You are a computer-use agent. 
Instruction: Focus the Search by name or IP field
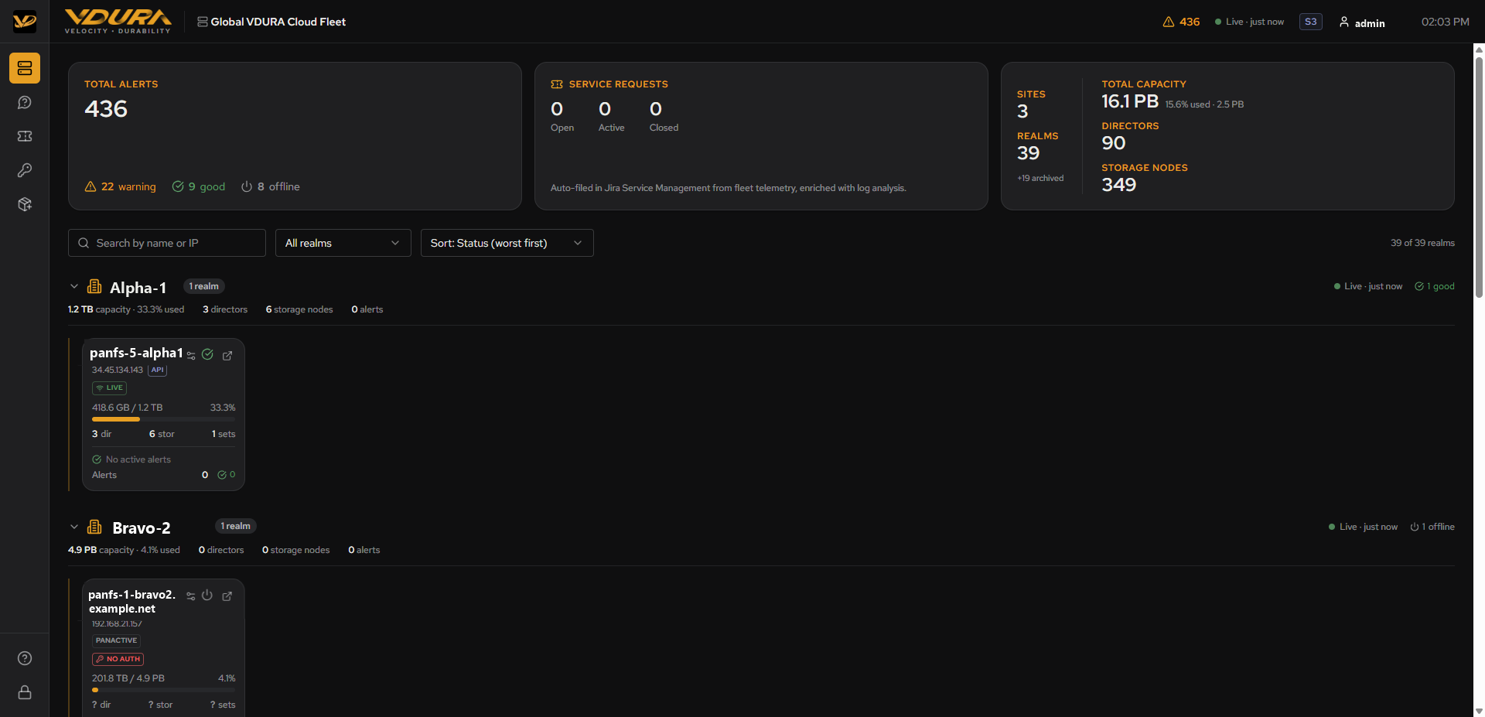coord(167,243)
